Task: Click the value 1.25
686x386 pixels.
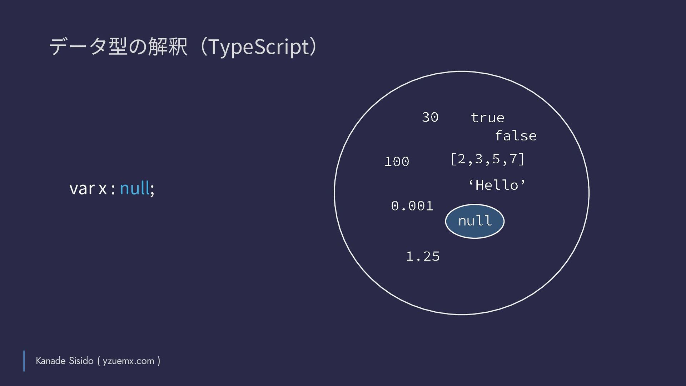Action: tap(423, 256)
